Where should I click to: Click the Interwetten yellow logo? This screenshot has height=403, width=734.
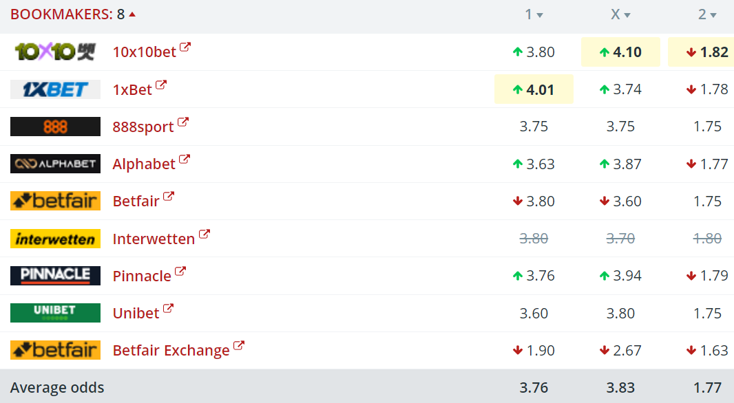point(55,239)
